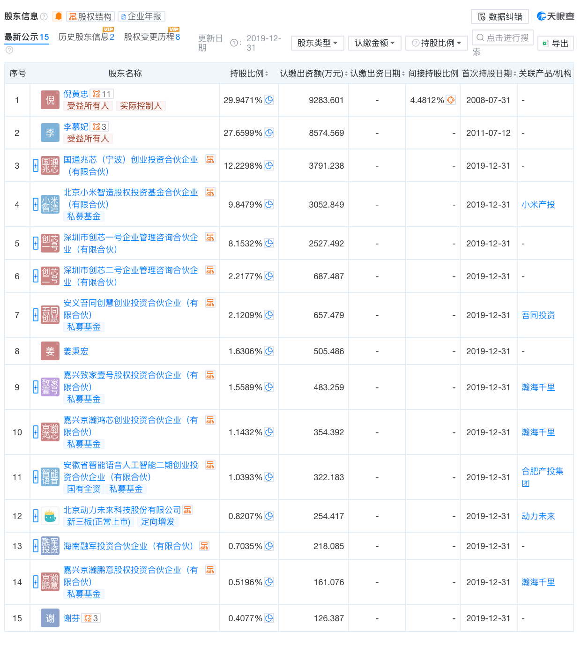Click the help icon beside 股东信息 title
This screenshot has height=654, width=581.
point(44,16)
